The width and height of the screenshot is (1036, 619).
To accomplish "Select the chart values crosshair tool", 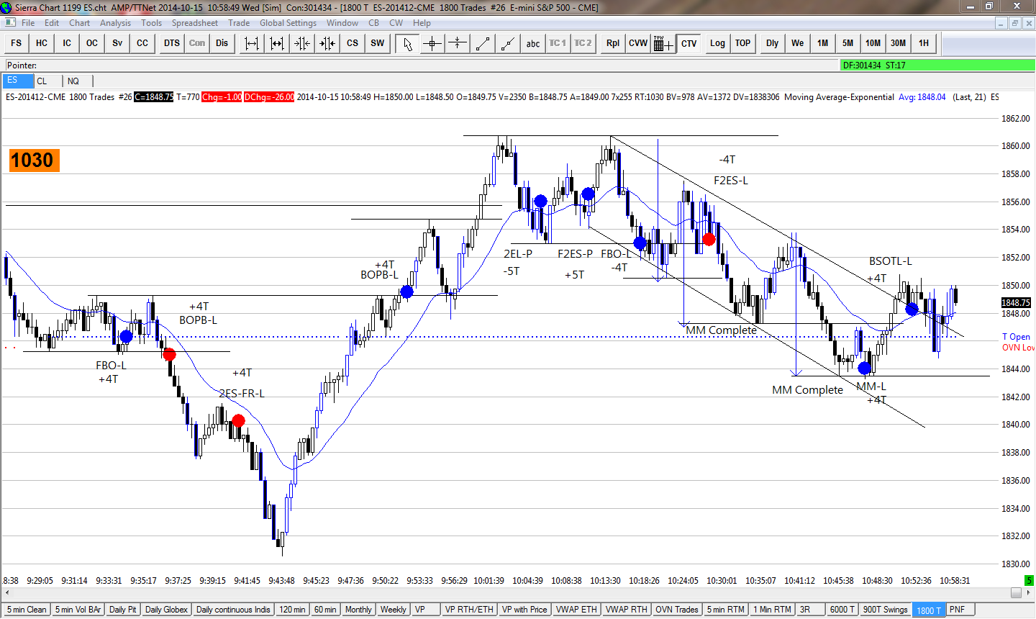I will 432,43.
